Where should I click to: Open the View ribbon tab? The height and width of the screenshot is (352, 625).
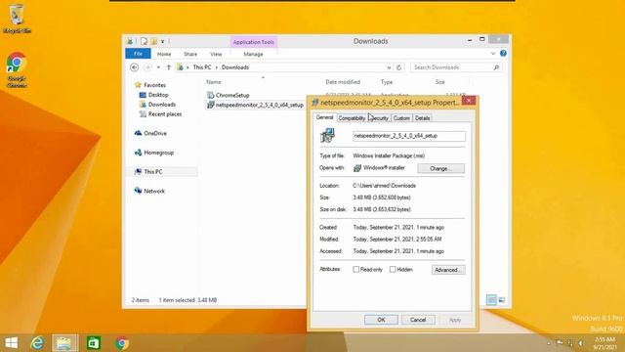click(x=216, y=54)
